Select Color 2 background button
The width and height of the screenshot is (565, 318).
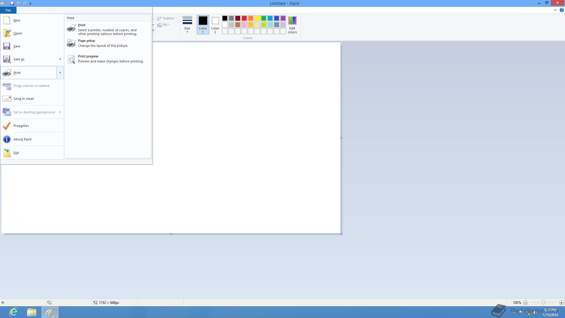tap(215, 25)
